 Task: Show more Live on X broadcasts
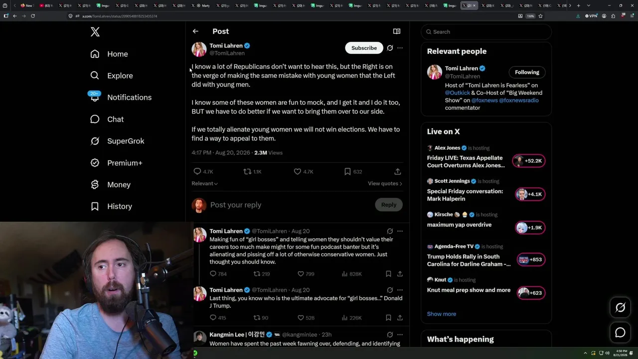pyautogui.click(x=442, y=314)
